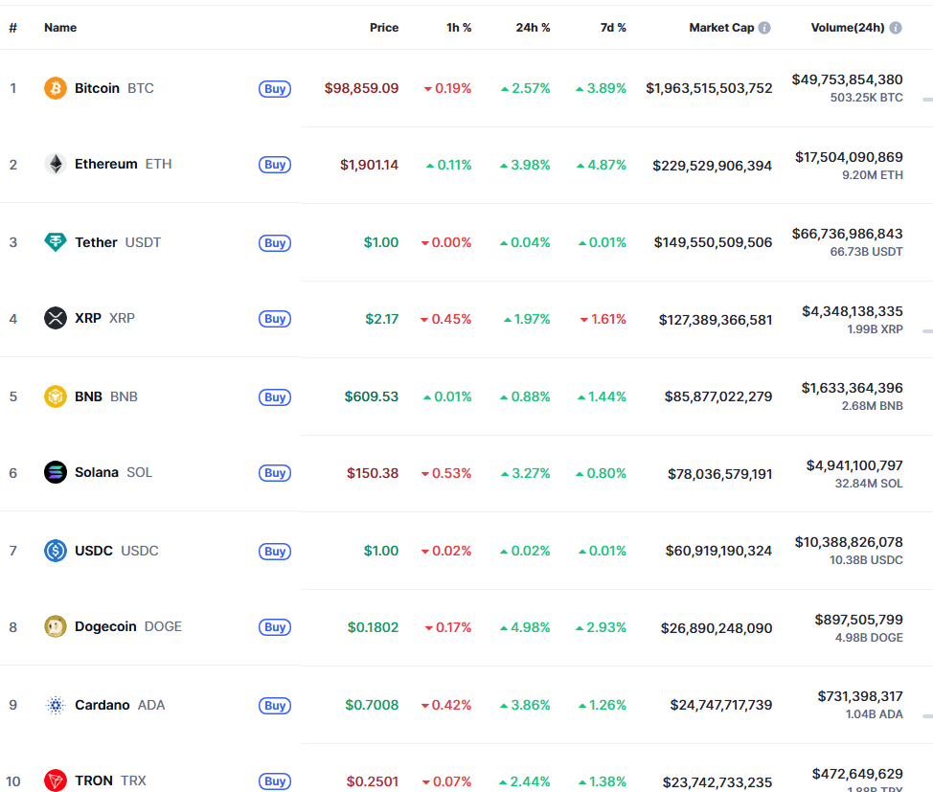Click the Cardano coin logo
This screenshot has height=792, width=933.
[56, 705]
